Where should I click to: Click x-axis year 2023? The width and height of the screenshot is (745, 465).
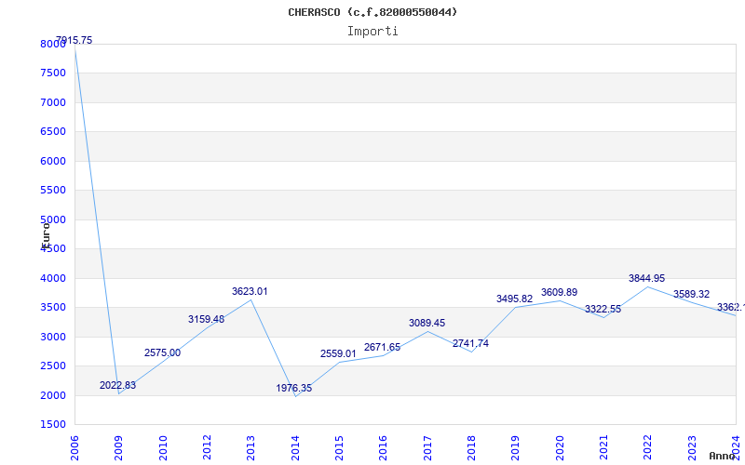click(692, 448)
